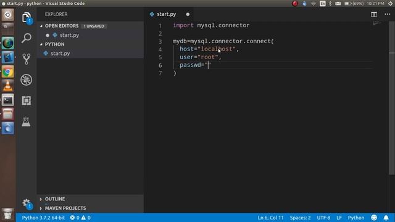The height and width of the screenshot is (222, 395).
Task: Open Google Chrome from the launcher
Action: pos(8,72)
